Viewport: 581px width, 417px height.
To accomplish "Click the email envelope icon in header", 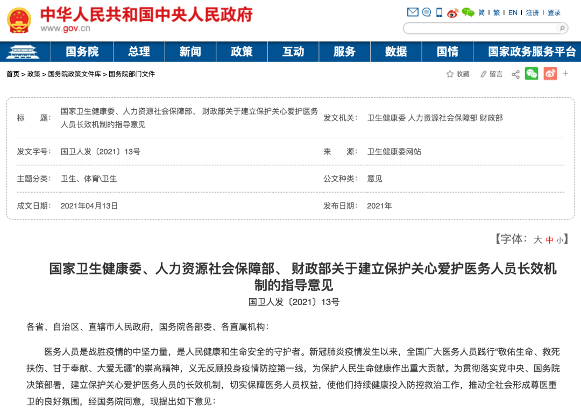I will 413,12.
